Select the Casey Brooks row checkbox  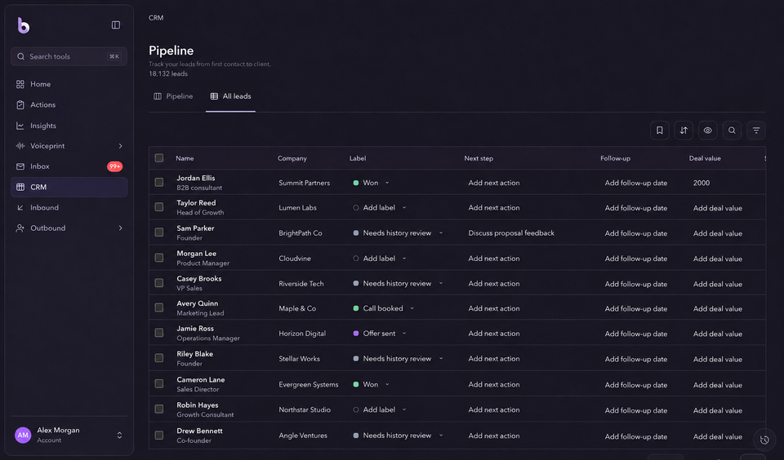159,283
